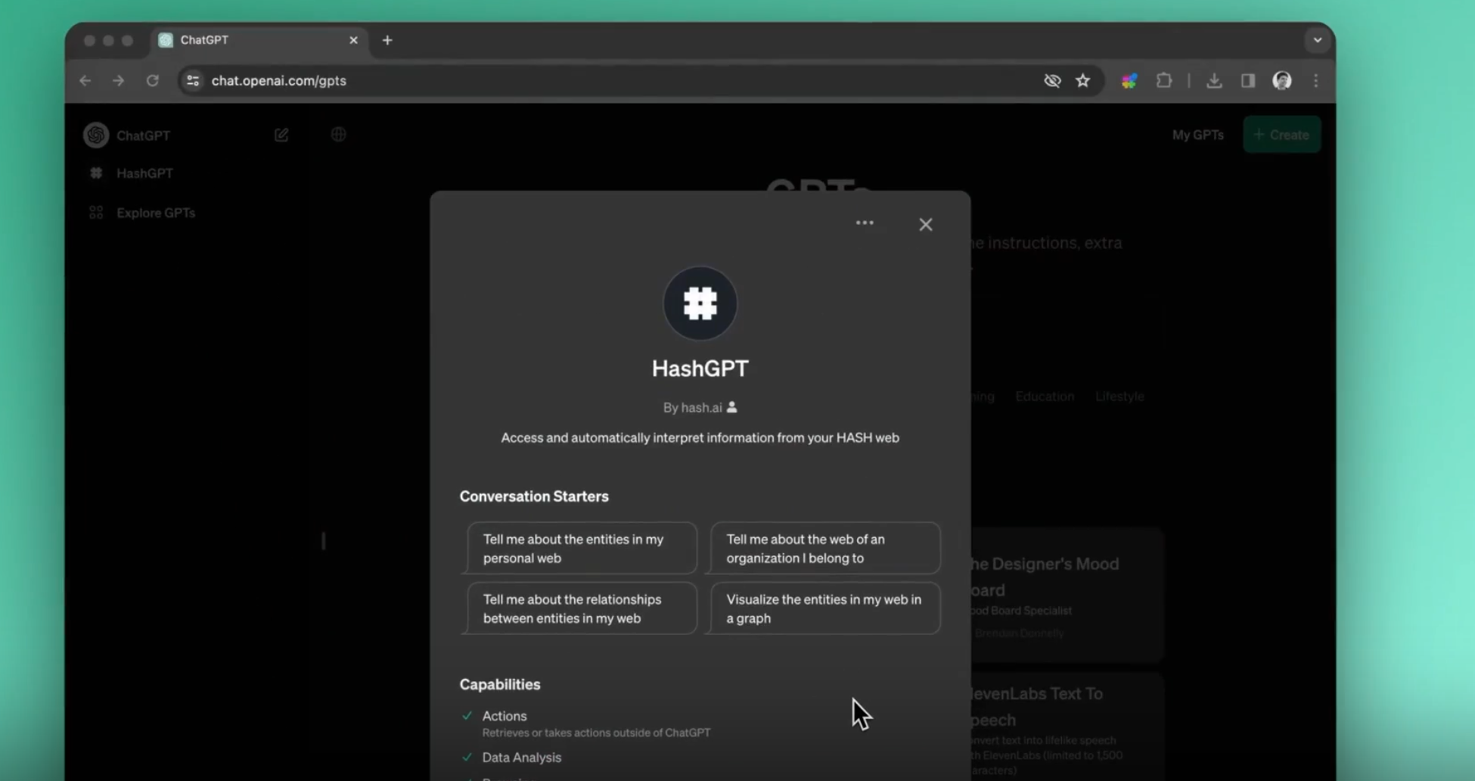Image resolution: width=1475 pixels, height=781 pixels.
Task: Click the site info icon beside URL
Action: (x=193, y=80)
